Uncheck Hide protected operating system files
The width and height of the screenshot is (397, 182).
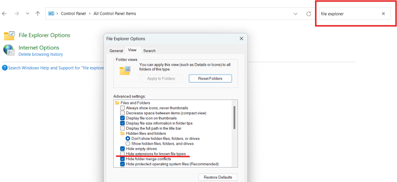tap(123, 164)
